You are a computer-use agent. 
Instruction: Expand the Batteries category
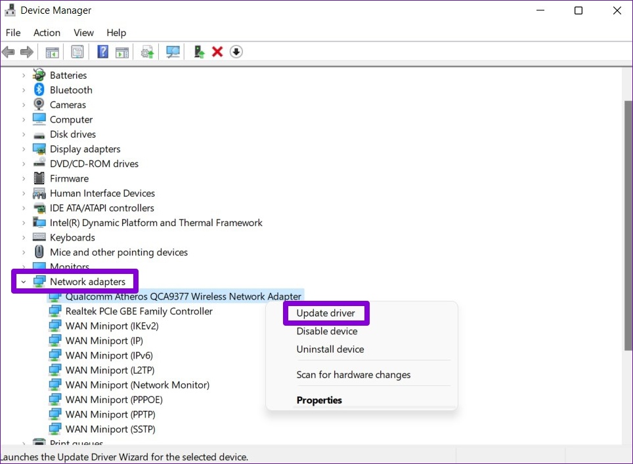click(x=24, y=75)
